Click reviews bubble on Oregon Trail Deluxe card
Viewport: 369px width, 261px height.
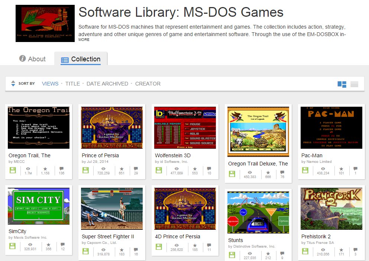point(282,173)
